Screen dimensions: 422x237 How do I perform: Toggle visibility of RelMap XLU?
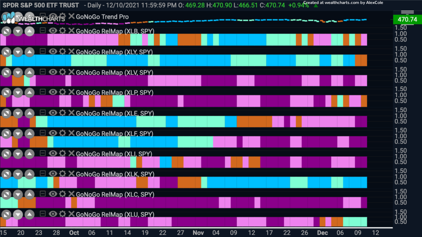pos(53,214)
